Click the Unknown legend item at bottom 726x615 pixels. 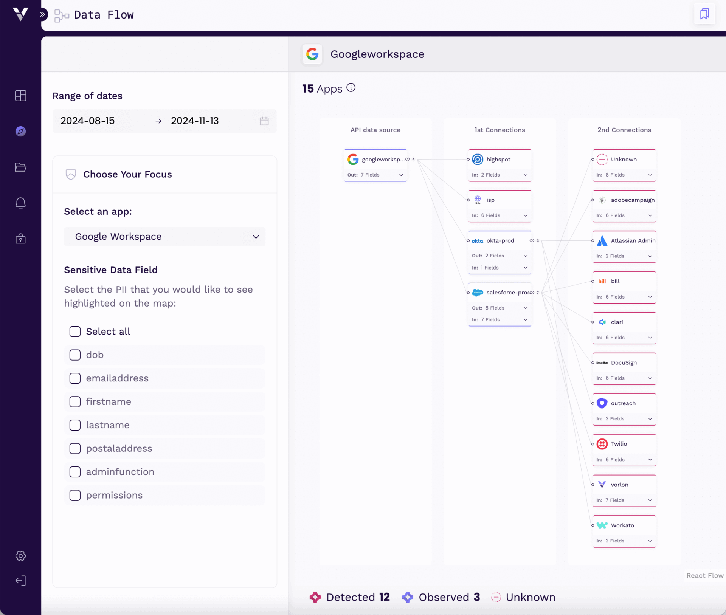(523, 597)
